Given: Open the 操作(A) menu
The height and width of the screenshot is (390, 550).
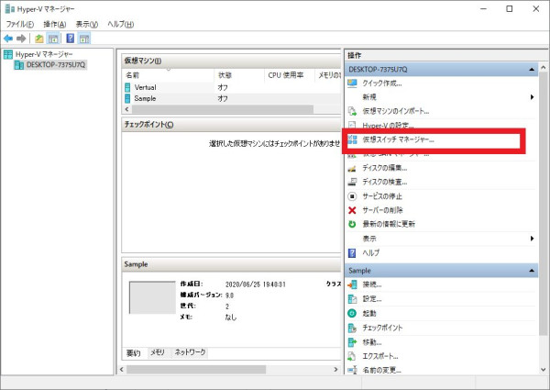Looking at the screenshot, I should pos(55,23).
